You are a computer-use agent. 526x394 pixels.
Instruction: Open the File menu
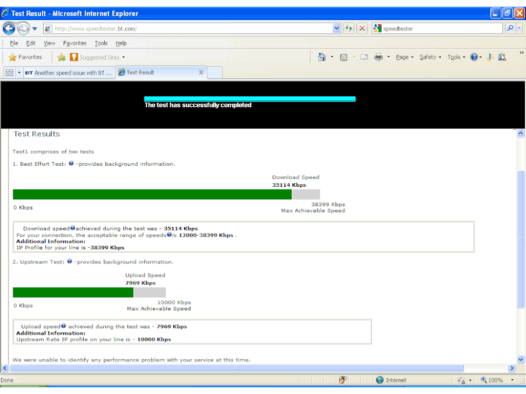[14, 43]
